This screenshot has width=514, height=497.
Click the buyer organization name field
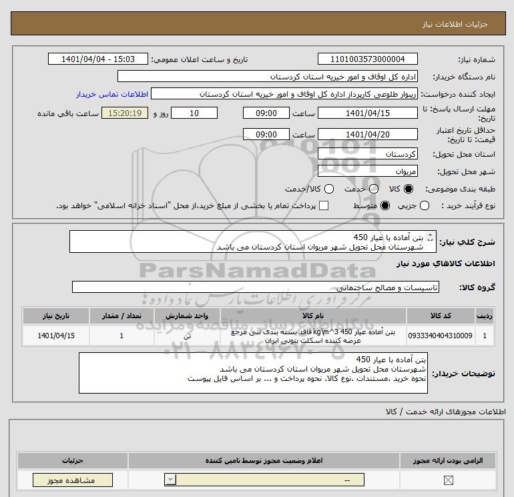[x=268, y=76]
